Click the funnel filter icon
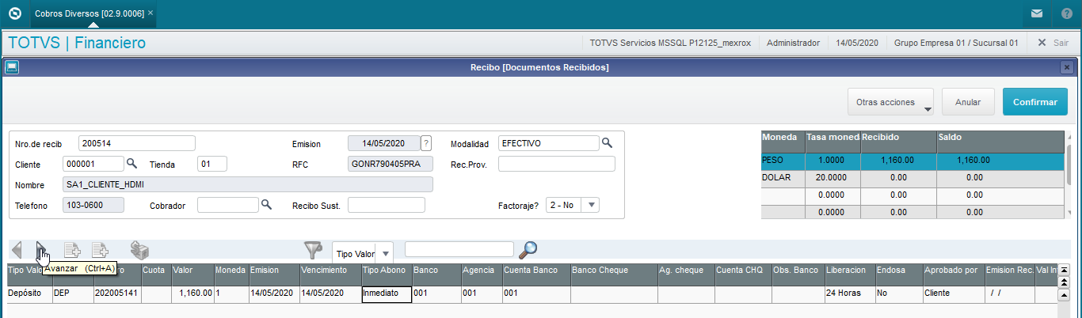1082x318 pixels. (314, 251)
